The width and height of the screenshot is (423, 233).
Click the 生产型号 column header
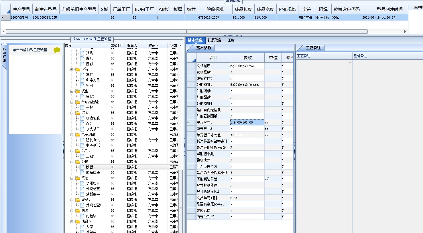21,9
